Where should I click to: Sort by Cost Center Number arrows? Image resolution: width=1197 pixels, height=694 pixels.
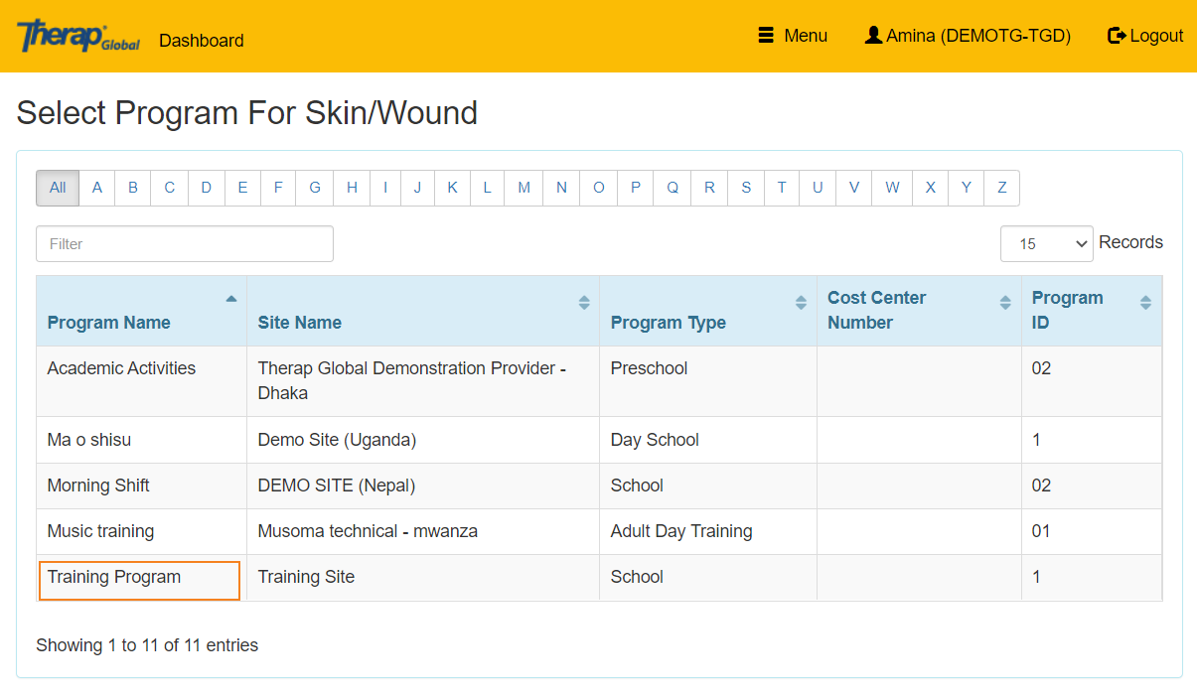[1005, 303]
